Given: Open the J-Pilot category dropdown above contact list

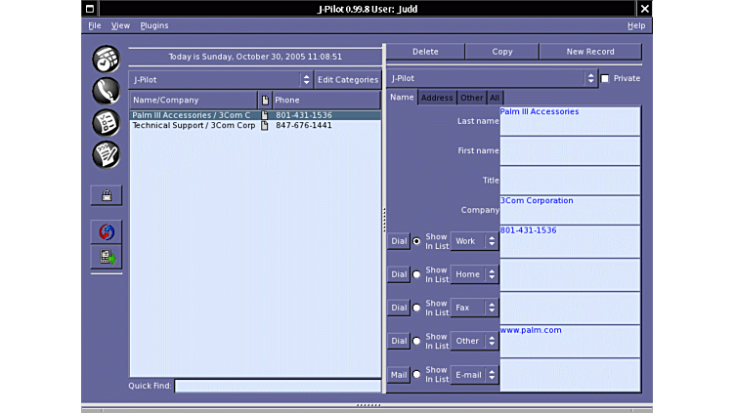Looking at the screenshot, I should click(220, 79).
